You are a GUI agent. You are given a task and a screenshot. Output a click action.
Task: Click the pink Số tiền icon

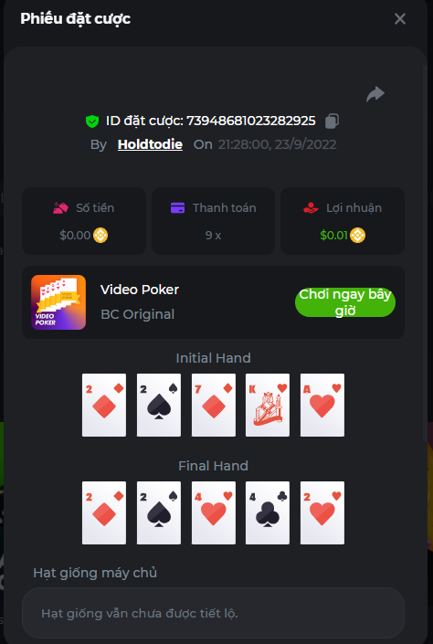point(61,208)
